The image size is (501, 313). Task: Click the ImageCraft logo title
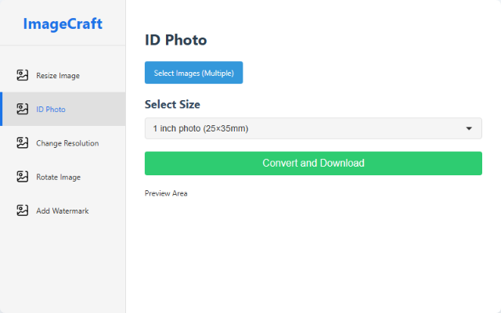(63, 23)
